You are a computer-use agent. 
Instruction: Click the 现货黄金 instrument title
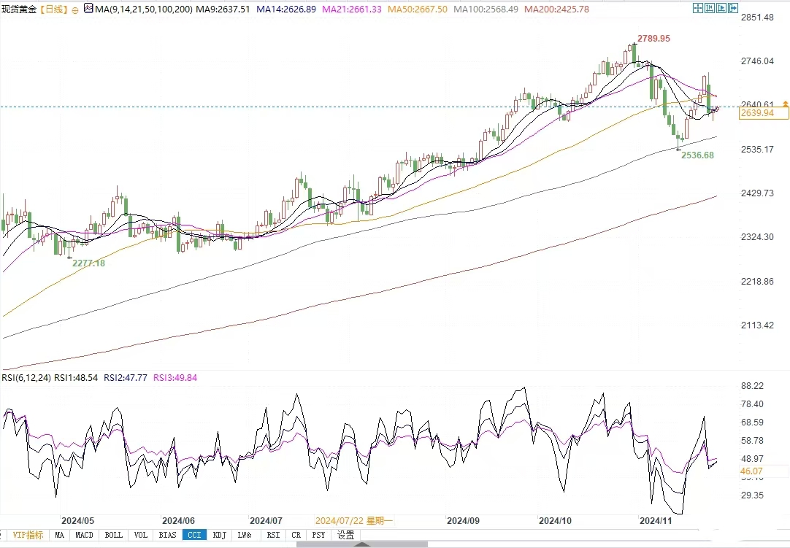[x=19, y=9]
